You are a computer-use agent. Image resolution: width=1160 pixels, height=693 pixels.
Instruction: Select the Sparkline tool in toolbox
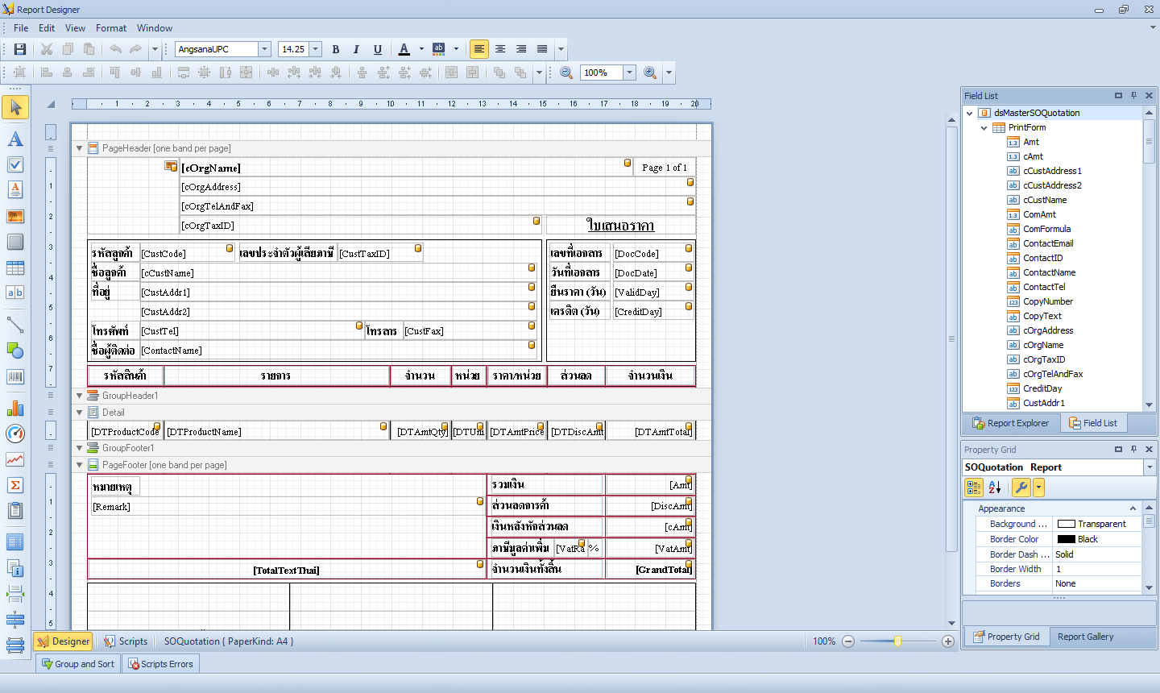pos(15,459)
